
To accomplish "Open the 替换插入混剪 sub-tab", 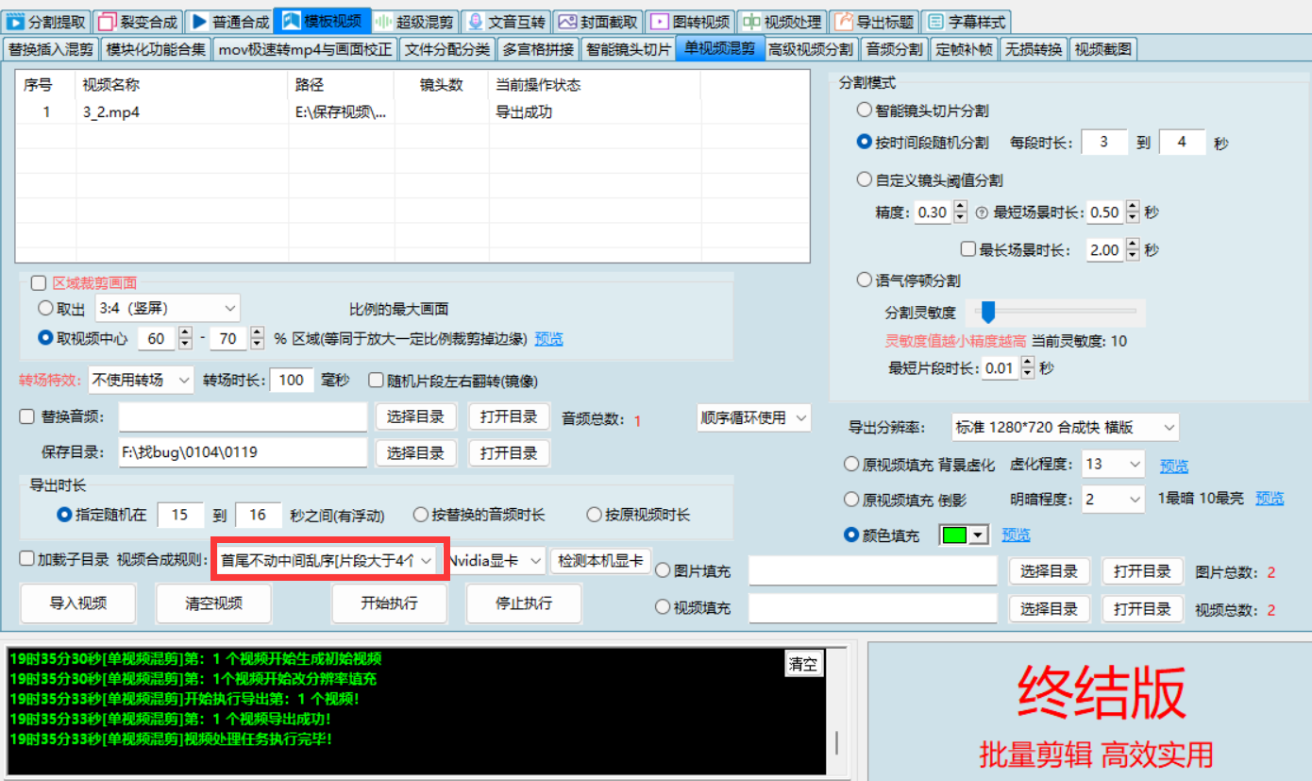I will (x=51, y=49).
